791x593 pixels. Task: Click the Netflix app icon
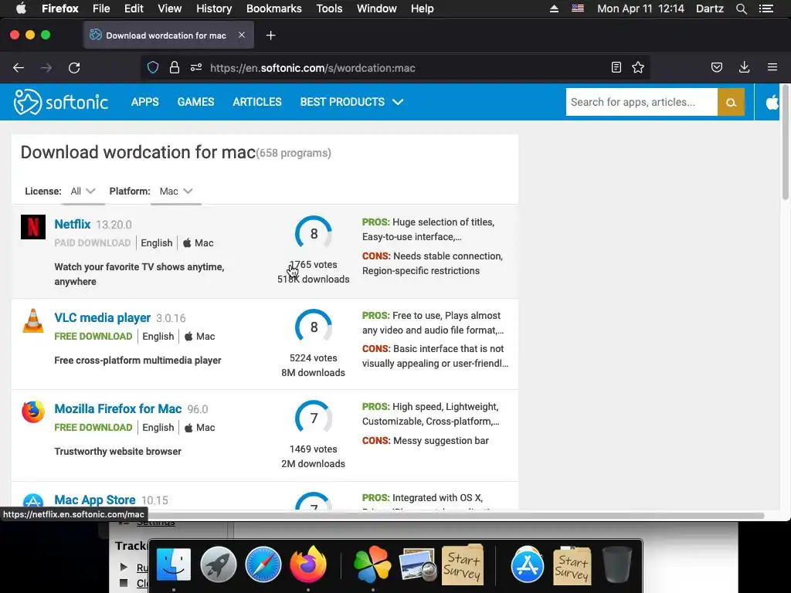(x=33, y=227)
